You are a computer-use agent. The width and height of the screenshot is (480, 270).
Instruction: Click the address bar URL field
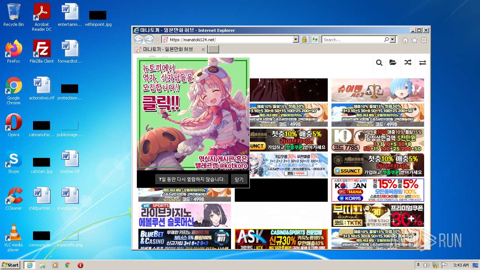click(x=230, y=39)
